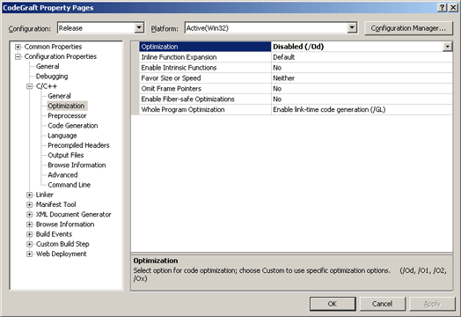Select the Enable Intrinsic Functions property
The width and height of the screenshot is (461, 317).
point(205,68)
